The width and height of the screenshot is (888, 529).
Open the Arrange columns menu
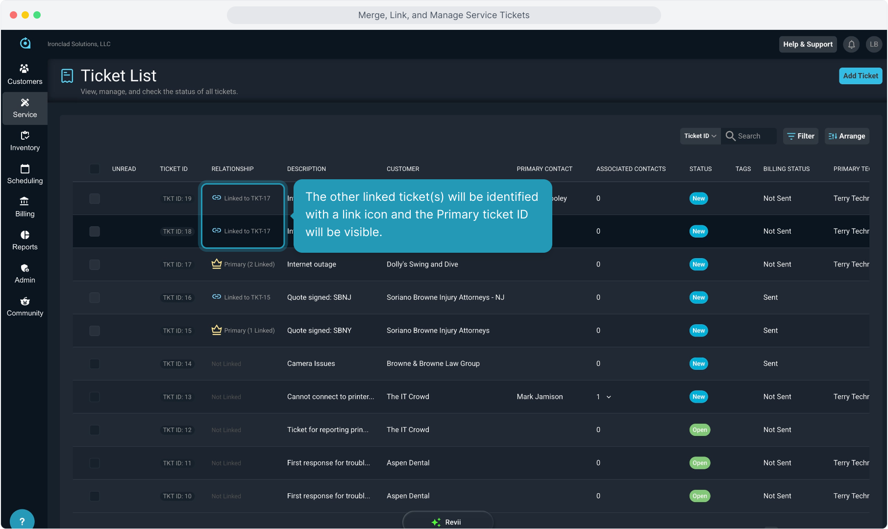847,136
